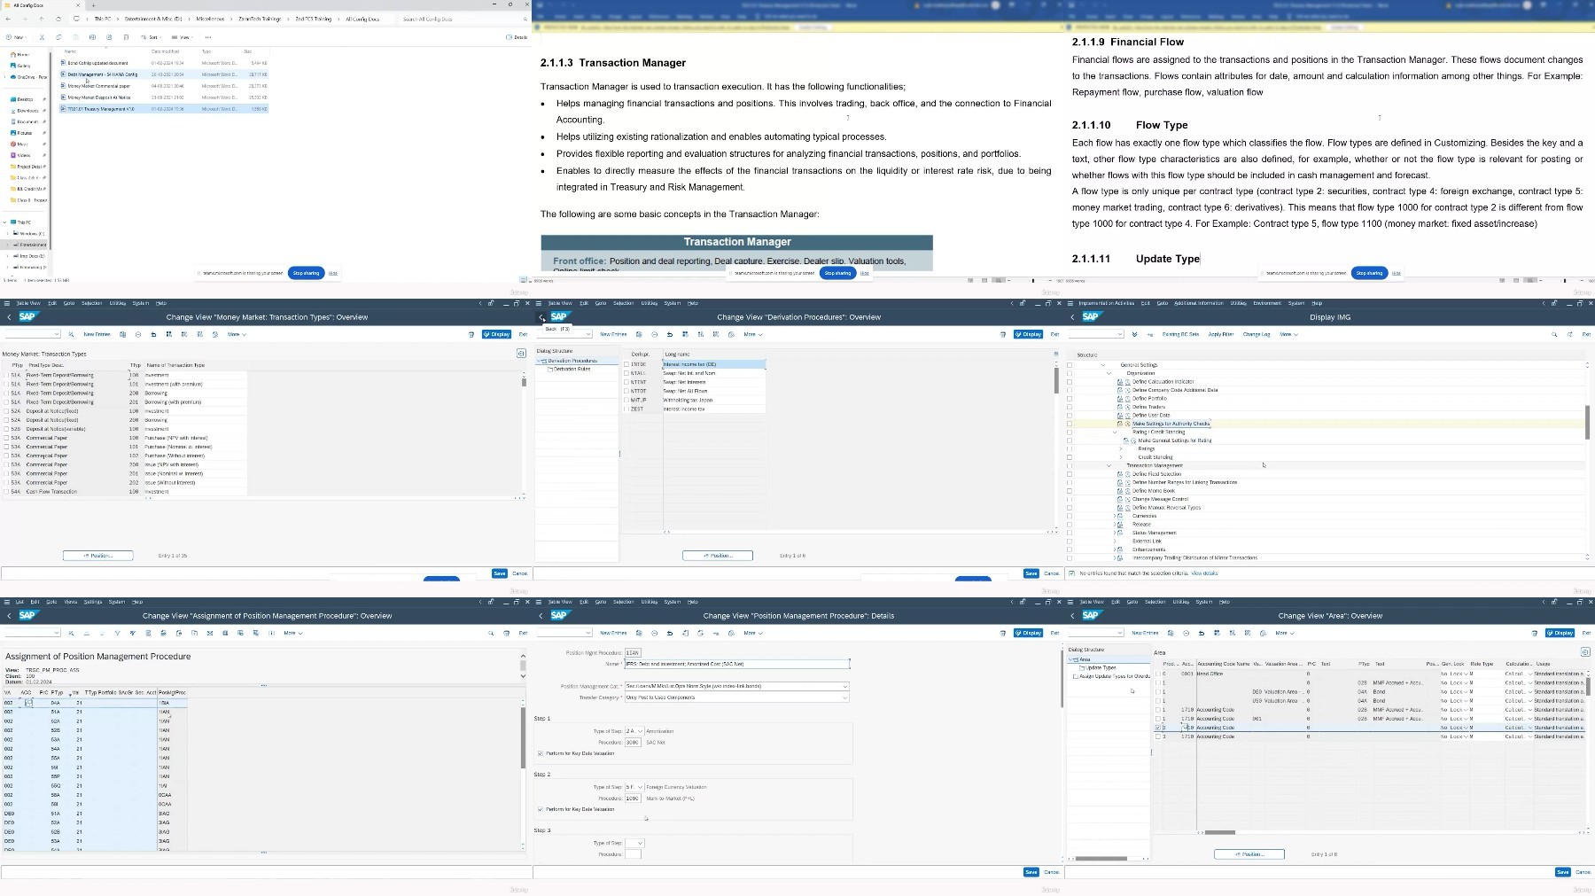Click Expand All icon in Display IMG toolbar

(x=1134, y=334)
